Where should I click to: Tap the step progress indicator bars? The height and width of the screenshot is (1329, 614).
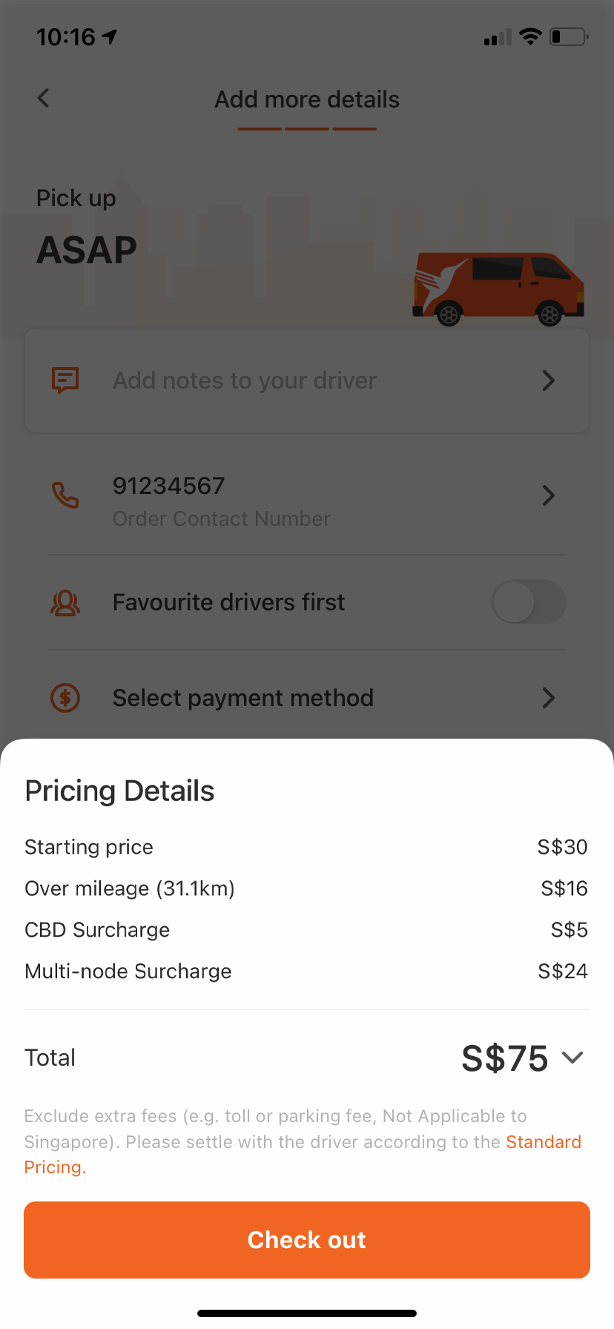[x=307, y=129]
